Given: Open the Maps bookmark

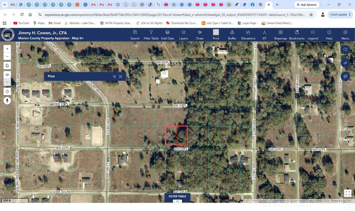Looking at the screenshot, I should pyautogui.click(x=39, y=23).
